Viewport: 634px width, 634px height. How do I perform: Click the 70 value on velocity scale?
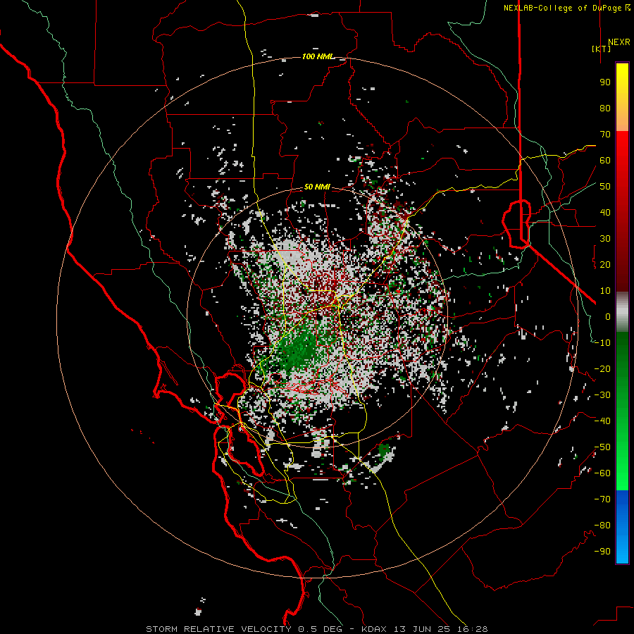pyautogui.click(x=605, y=135)
